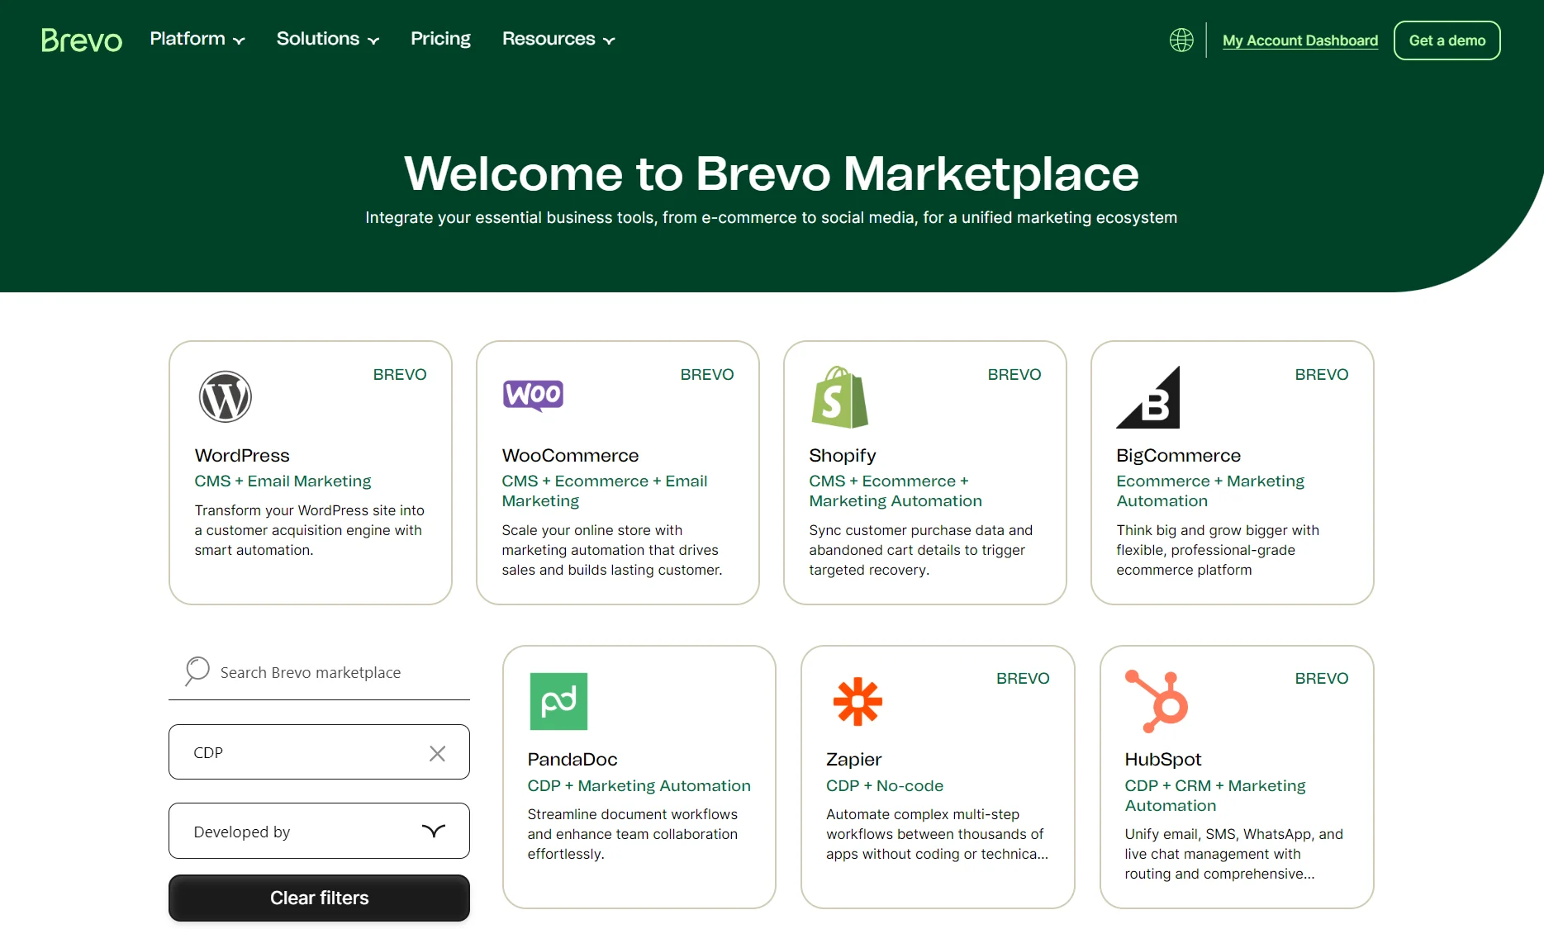
Task: Open the WooCommerce integration title
Action: (x=570, y=456)
